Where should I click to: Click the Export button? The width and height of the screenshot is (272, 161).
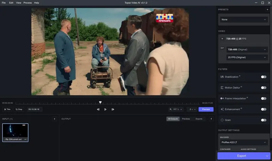[241, 156]
